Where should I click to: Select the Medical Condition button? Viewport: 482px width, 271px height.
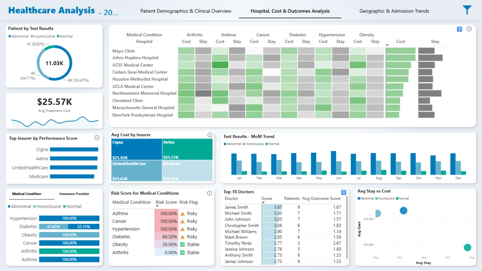coord(27,194)
